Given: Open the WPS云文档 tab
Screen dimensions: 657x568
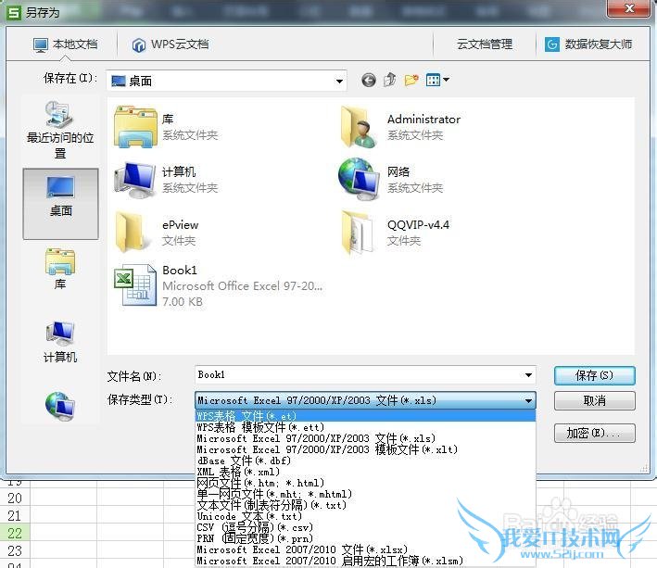Looking at the screenshot, I should [171, 44].
